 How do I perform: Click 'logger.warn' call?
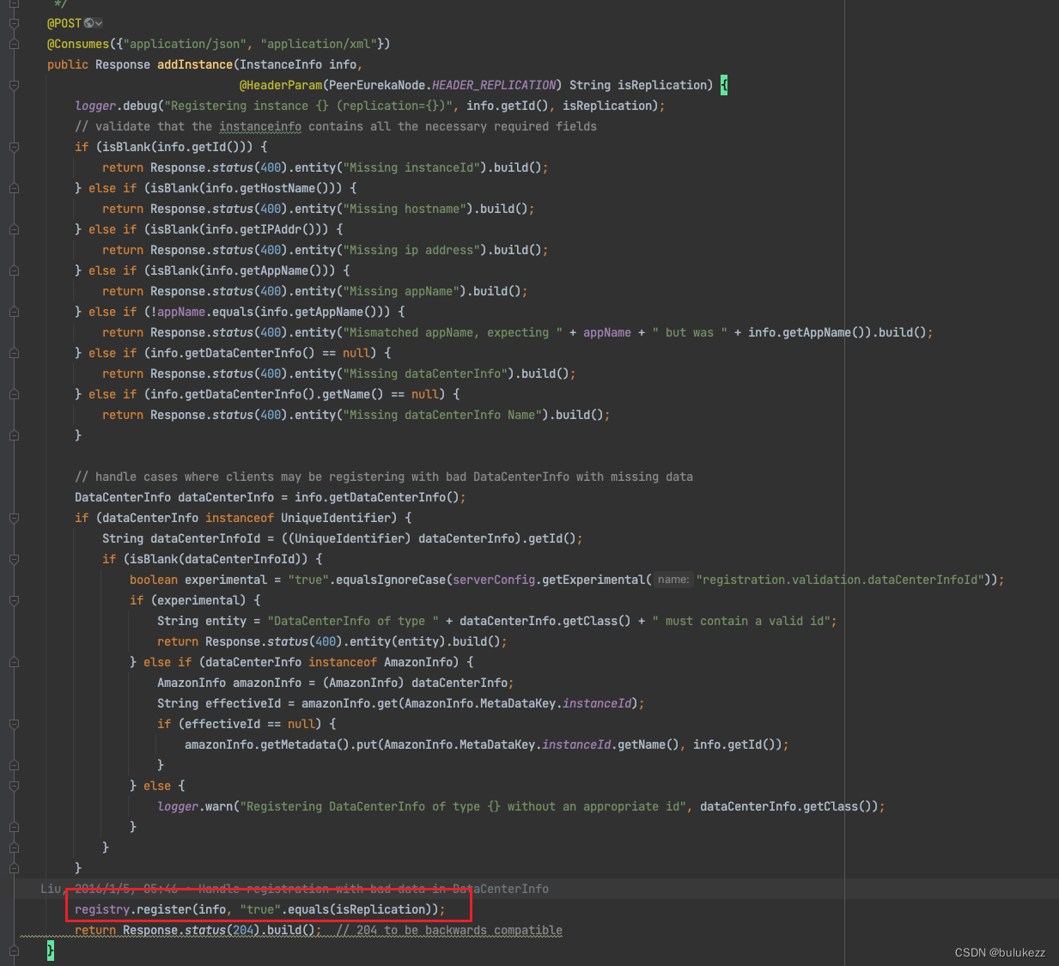[x=195, y=806]
